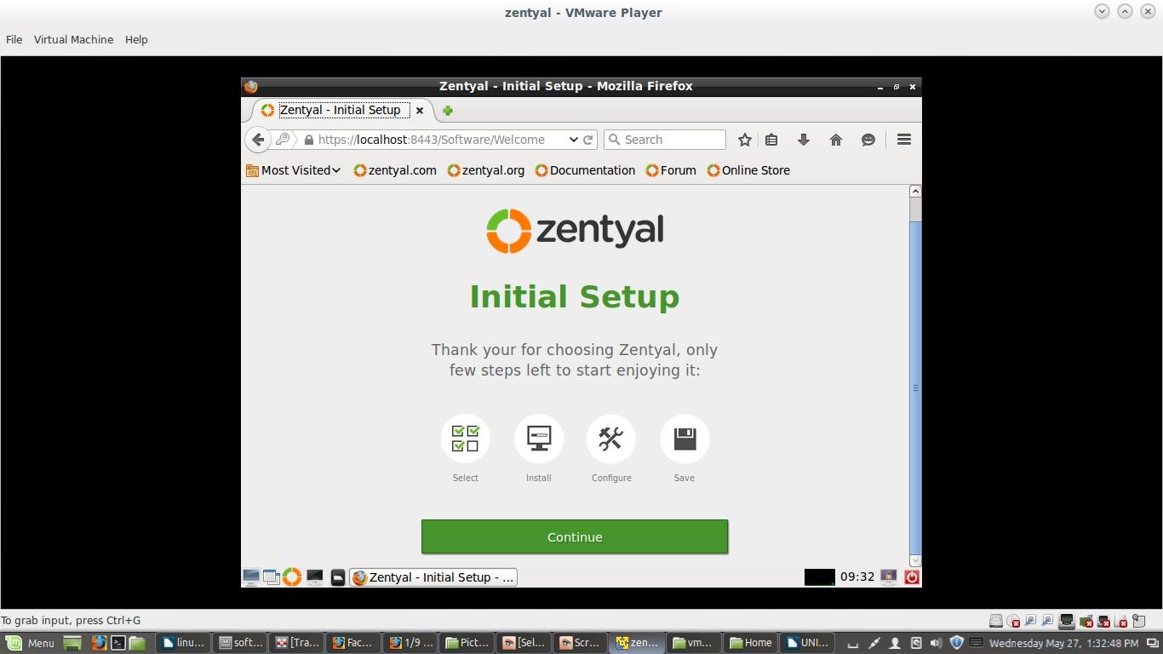The image size is (1163, 654).
Task: Click the scrollbar up arrow
Action: point(915,191)
